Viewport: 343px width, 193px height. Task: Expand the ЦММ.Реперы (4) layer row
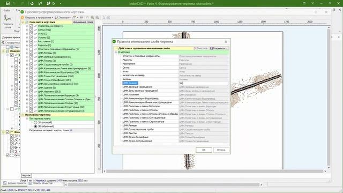point(27,53)
